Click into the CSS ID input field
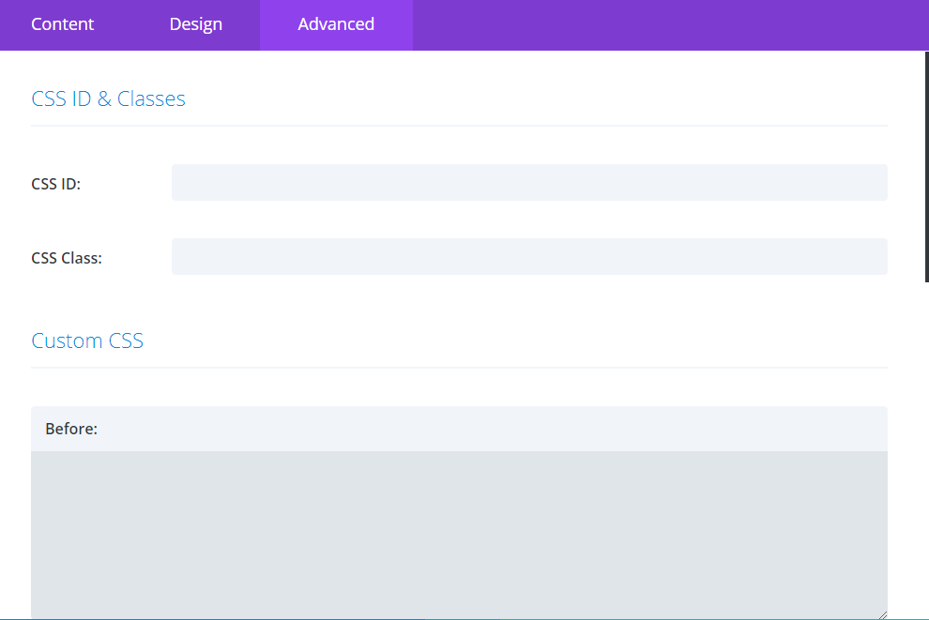The height and width of the screenshot is (620, 929). coord(529,183)
